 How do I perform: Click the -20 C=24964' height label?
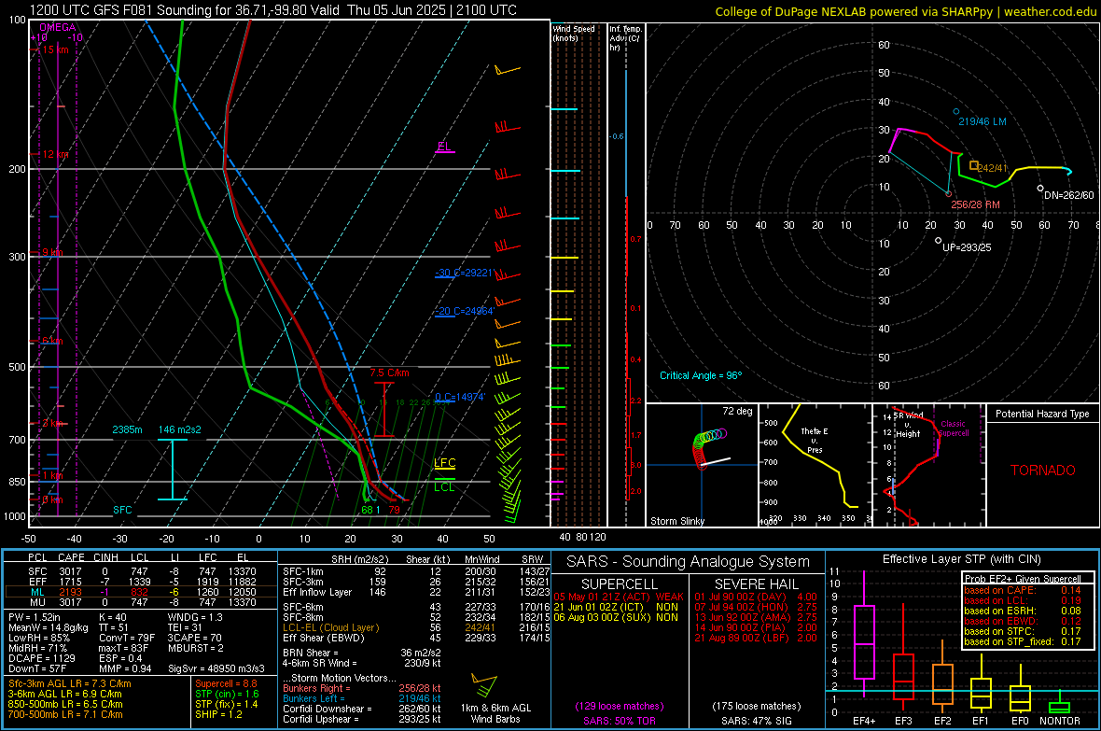click(x=464, y=311)
